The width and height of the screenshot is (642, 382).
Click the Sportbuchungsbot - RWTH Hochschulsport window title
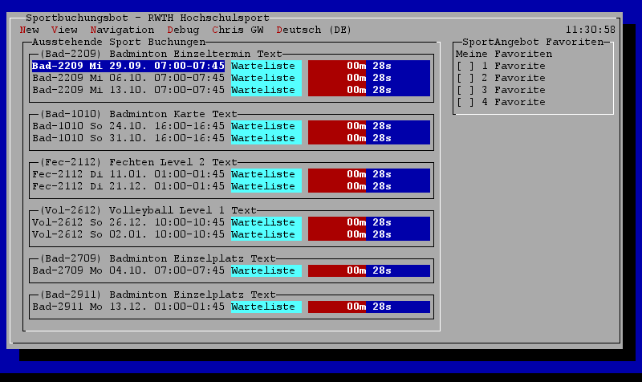(x=148, y=18)
